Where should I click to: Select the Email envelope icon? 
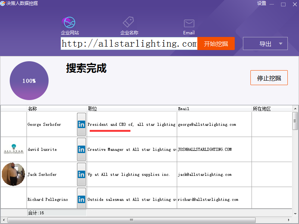(189, 24)
